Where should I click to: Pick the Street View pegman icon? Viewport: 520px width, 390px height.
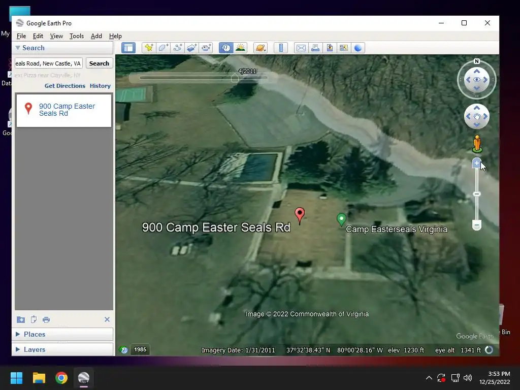(477, 144)
